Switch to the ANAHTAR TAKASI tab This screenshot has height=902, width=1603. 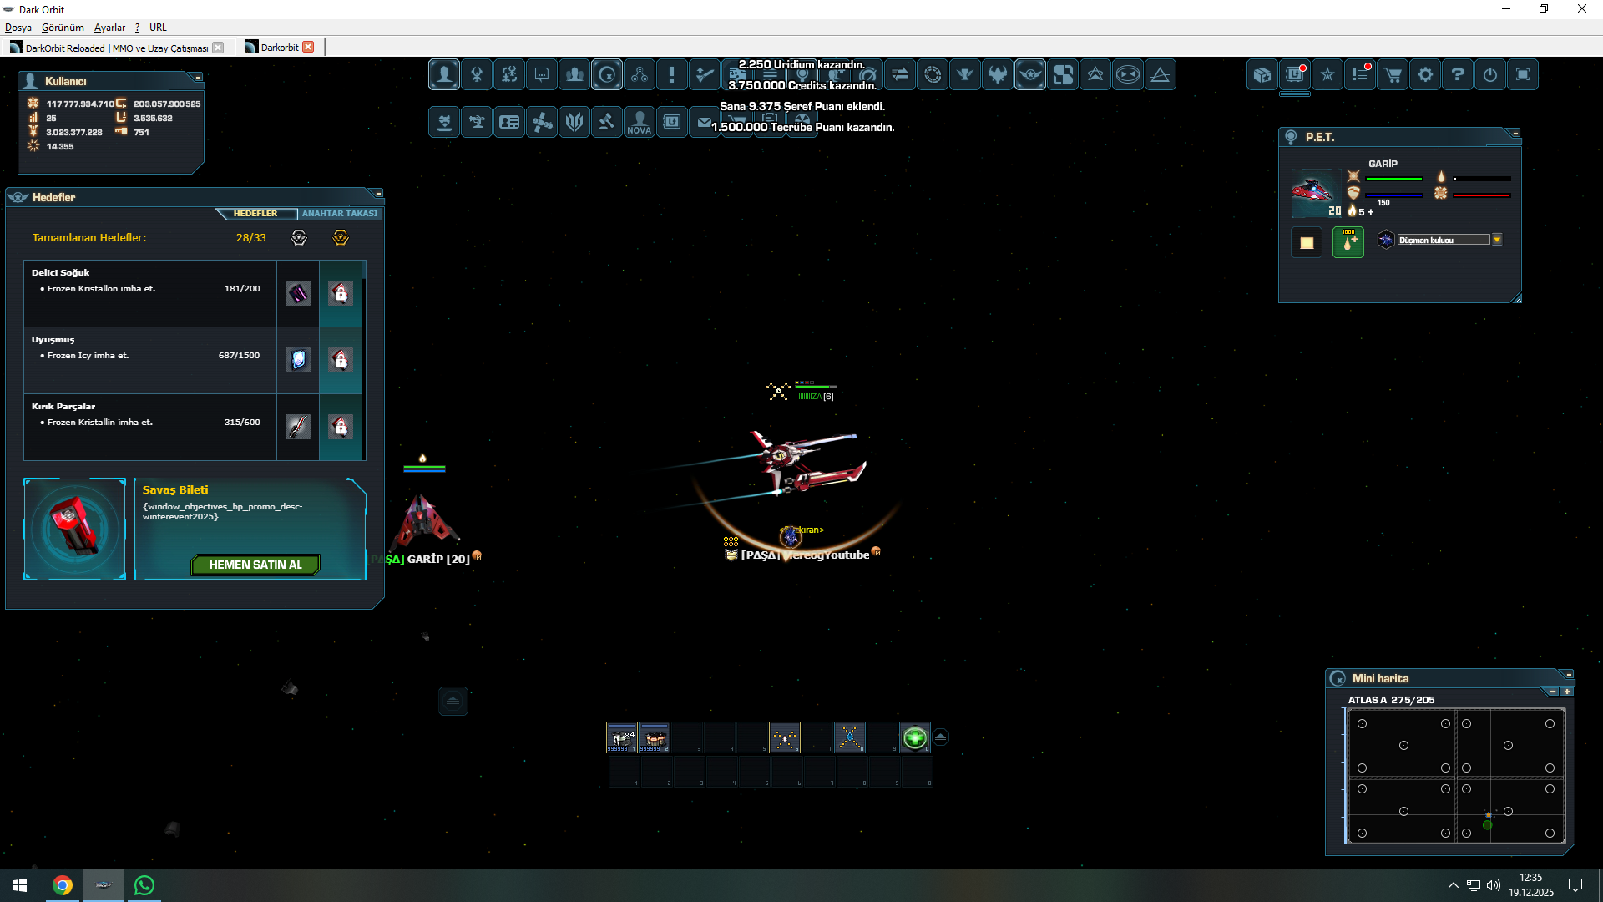click(340, 214)
